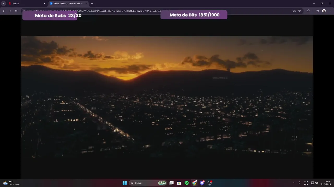Open the saved passwords key icon
Screen dimensions: 334x187
click(294, 11)
